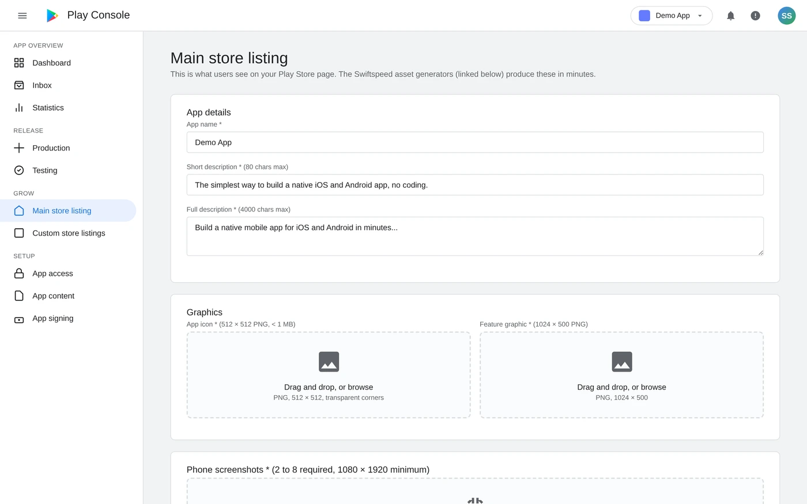Click the SS account avatar
The width and height of the screenshot is (807, 504).
coord(786,16)
